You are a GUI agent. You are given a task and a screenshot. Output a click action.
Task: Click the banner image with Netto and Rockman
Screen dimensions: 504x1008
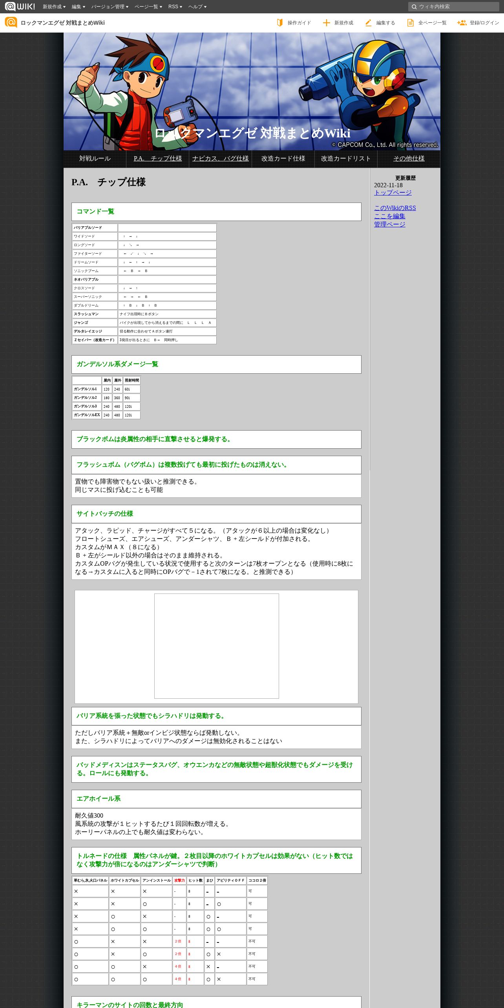click(252, 91)
